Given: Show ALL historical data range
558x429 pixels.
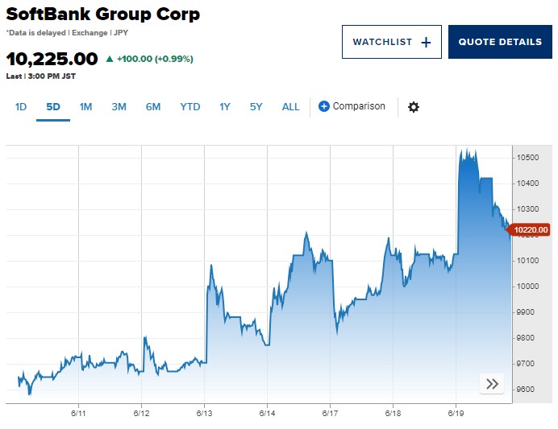Looking at the screenshot, I should (290, 107).
